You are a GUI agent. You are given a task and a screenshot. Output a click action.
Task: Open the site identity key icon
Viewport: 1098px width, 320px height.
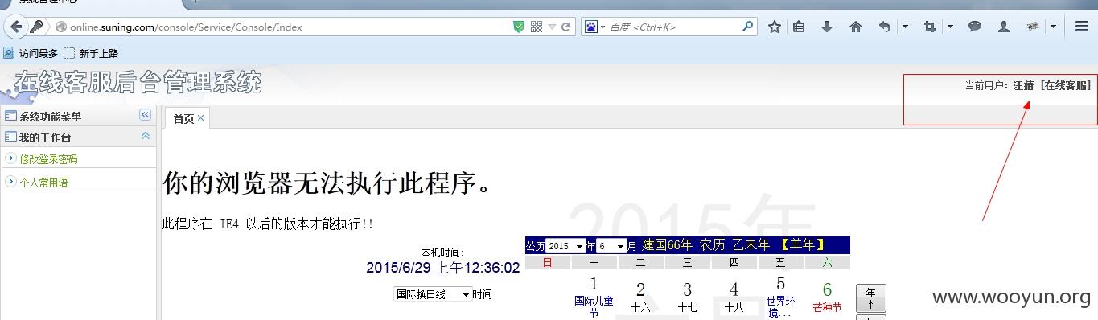(36, 27)
